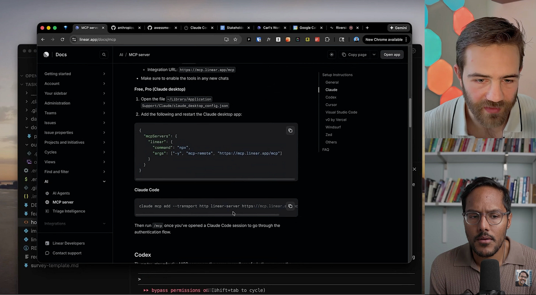Open docs search via magnifier icon
The height and width of the screenshot is (295, 536).
104,55
